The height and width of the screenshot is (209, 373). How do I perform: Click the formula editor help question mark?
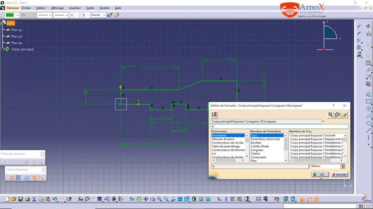(333, 106)
